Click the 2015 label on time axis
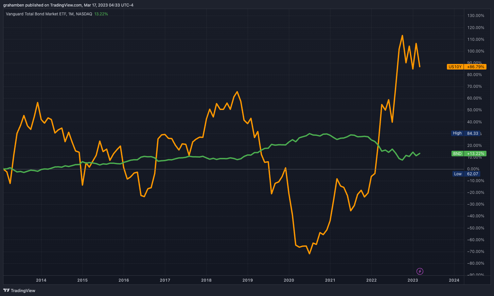494x296 pixels. tap(82, 280)
